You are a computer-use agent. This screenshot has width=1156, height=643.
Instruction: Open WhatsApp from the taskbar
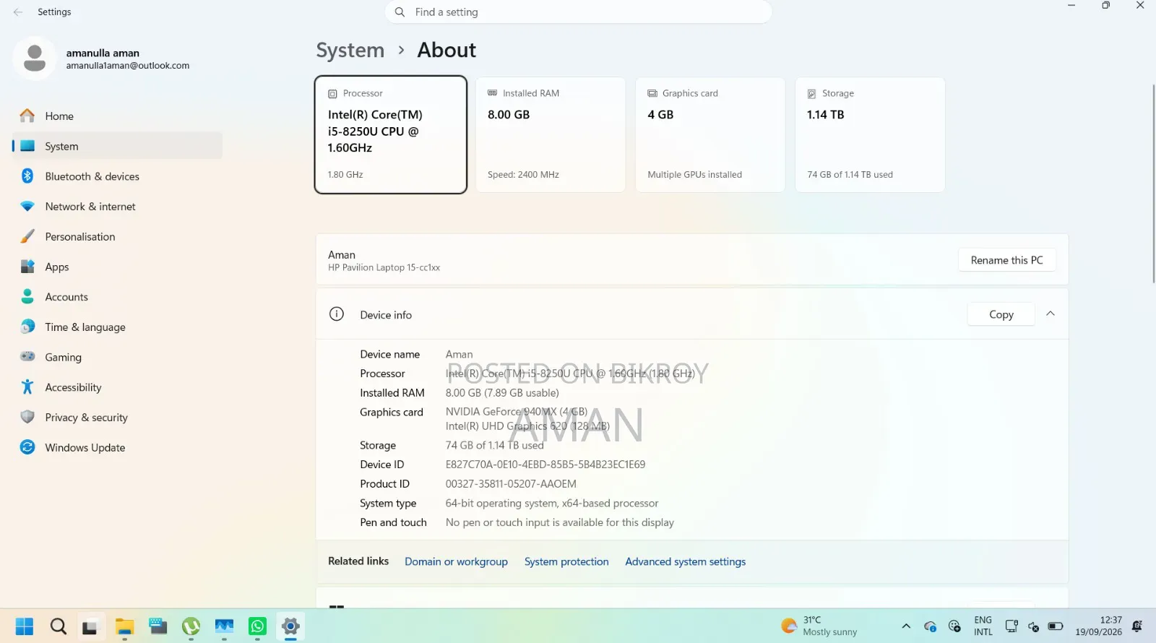[257, 626]
